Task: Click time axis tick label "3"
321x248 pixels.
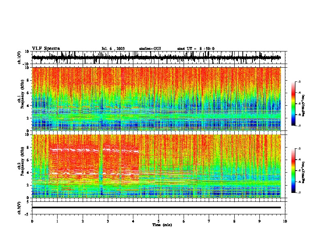Action: point(108,221)
